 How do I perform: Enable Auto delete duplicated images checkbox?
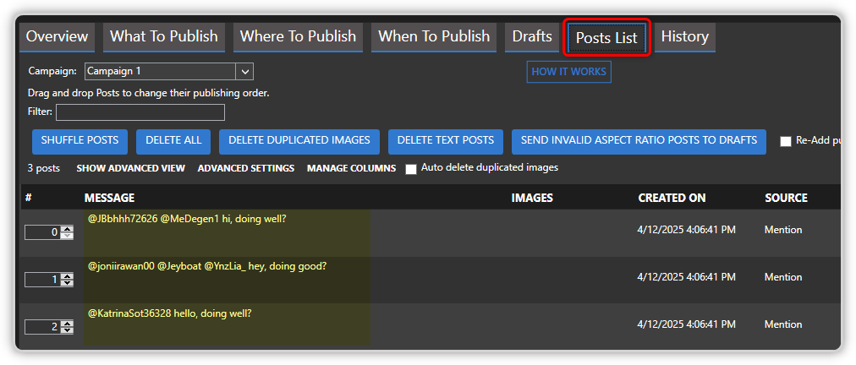[411, 169]
